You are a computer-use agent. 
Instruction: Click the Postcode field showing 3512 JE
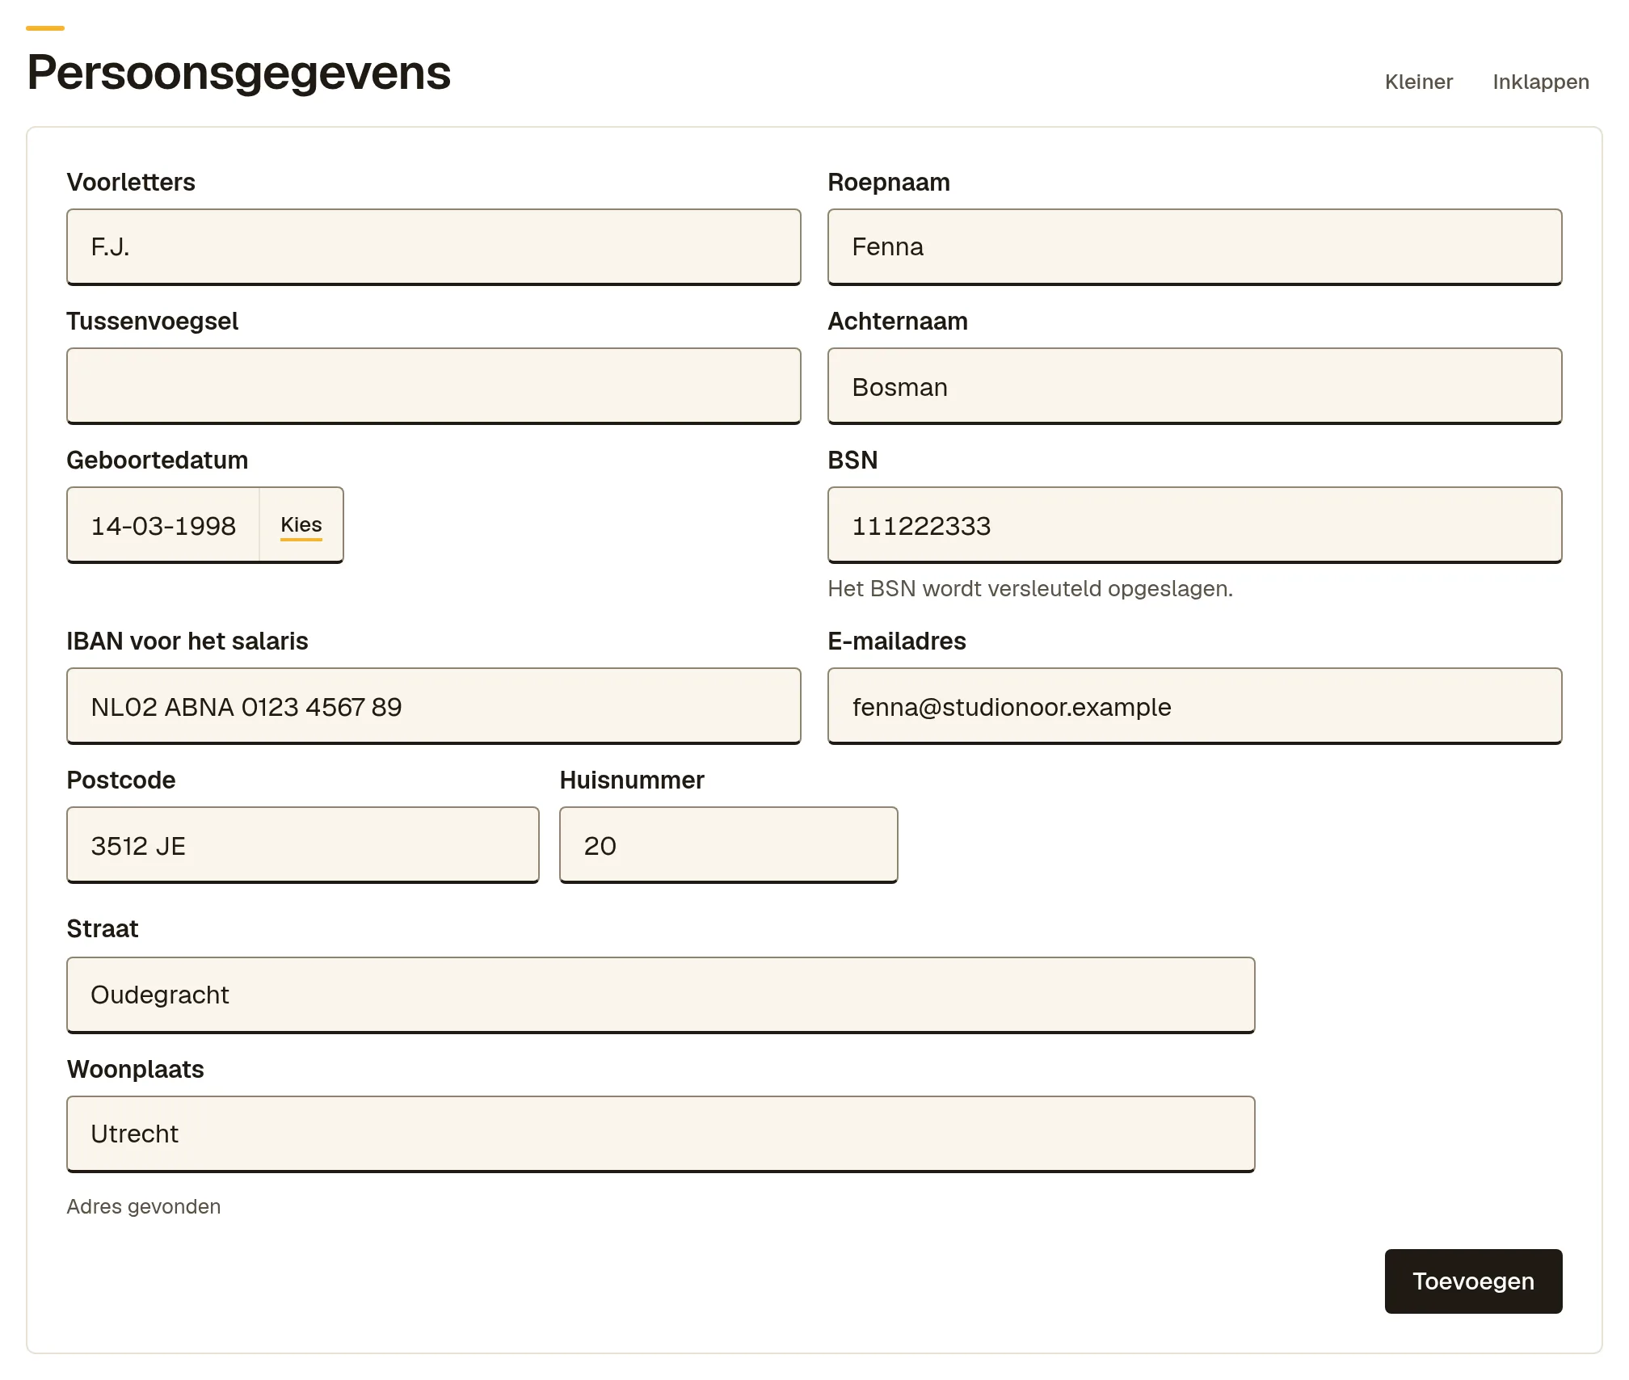[x=303, y=845]
